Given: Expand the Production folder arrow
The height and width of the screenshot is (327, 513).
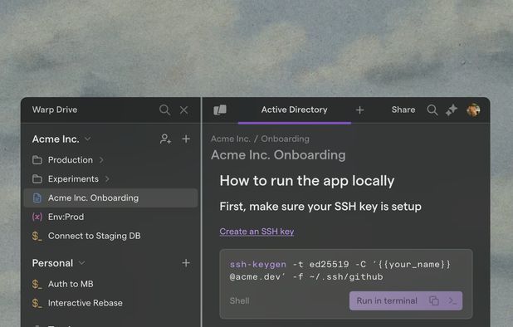Looking at the screenshot, I should coord(101,160).
